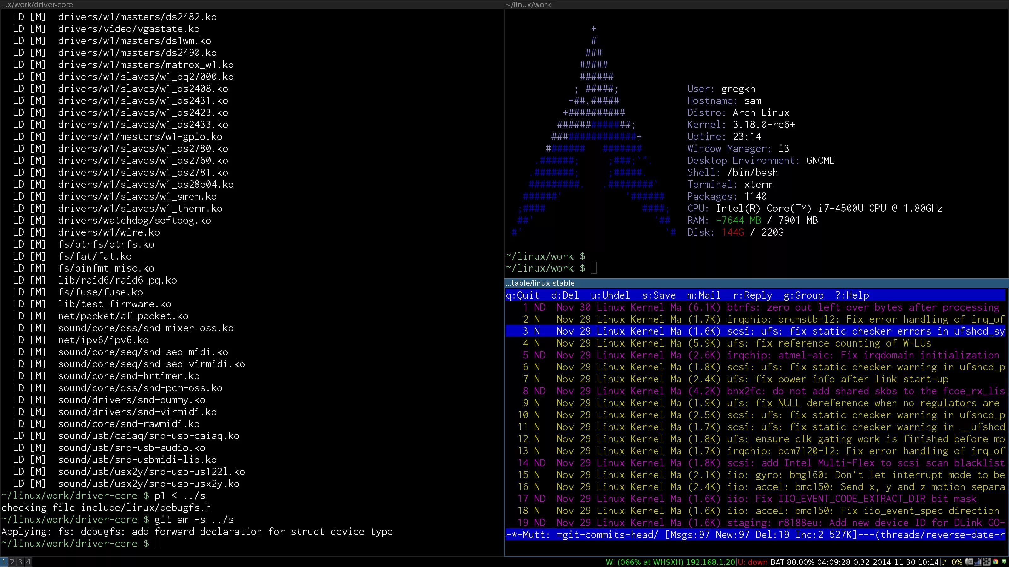
Task: Select message 16 iio accel bmc150 Send x
Action: 755,487
